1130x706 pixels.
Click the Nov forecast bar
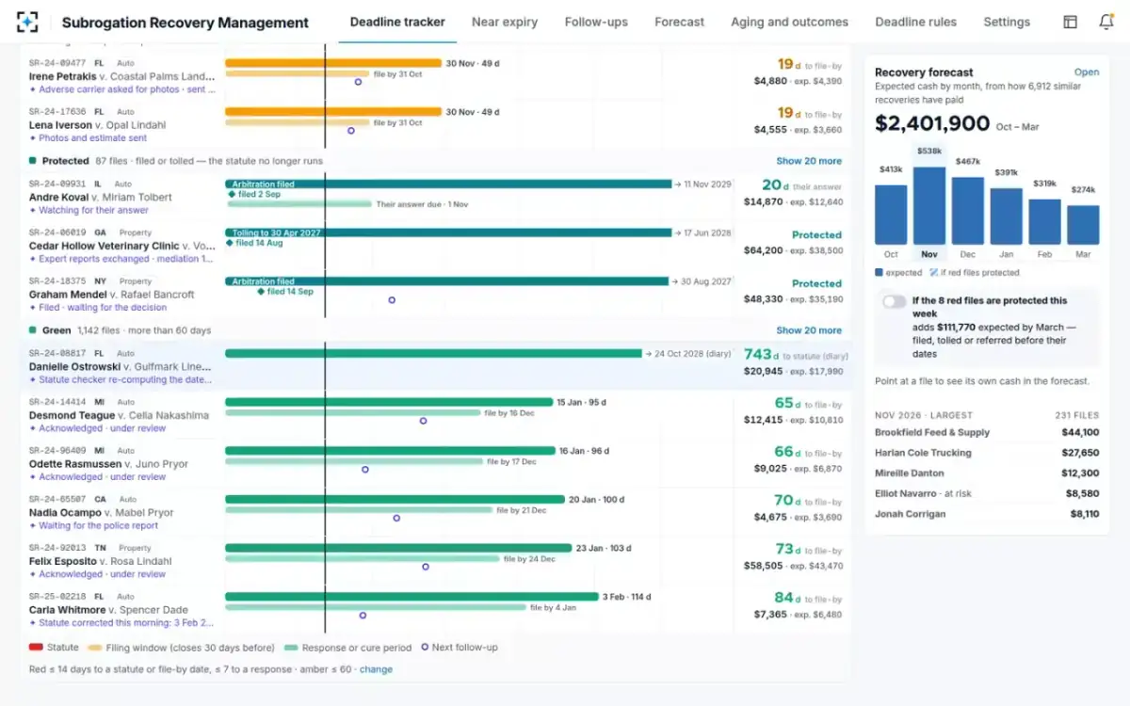coord(929,206)
